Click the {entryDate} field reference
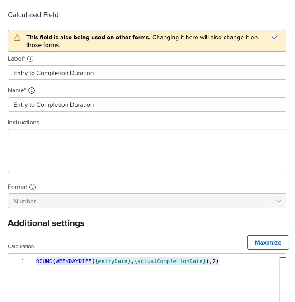Image resolution: width=295 pixels, height=302 pixels. click(112, 261)
